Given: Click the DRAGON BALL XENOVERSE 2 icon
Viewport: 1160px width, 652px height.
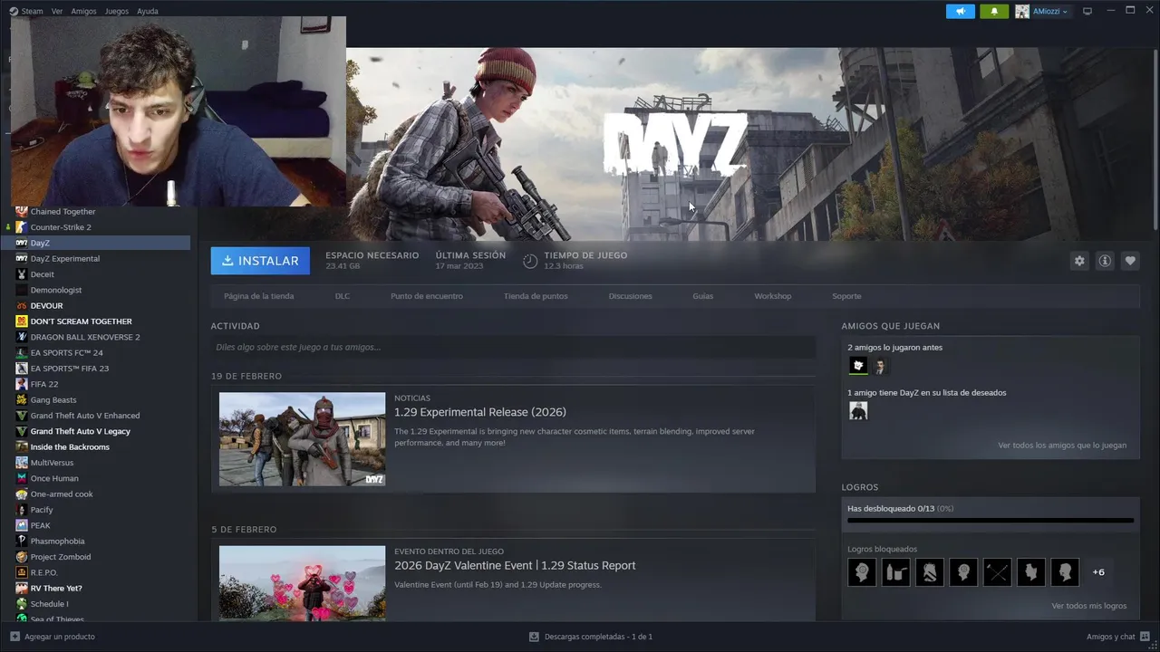Looking at the screenshot, I should tap(22, 337).
